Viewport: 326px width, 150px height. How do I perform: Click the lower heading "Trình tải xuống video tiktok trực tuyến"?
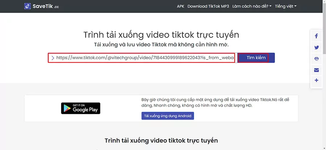[x=161, y=141]
